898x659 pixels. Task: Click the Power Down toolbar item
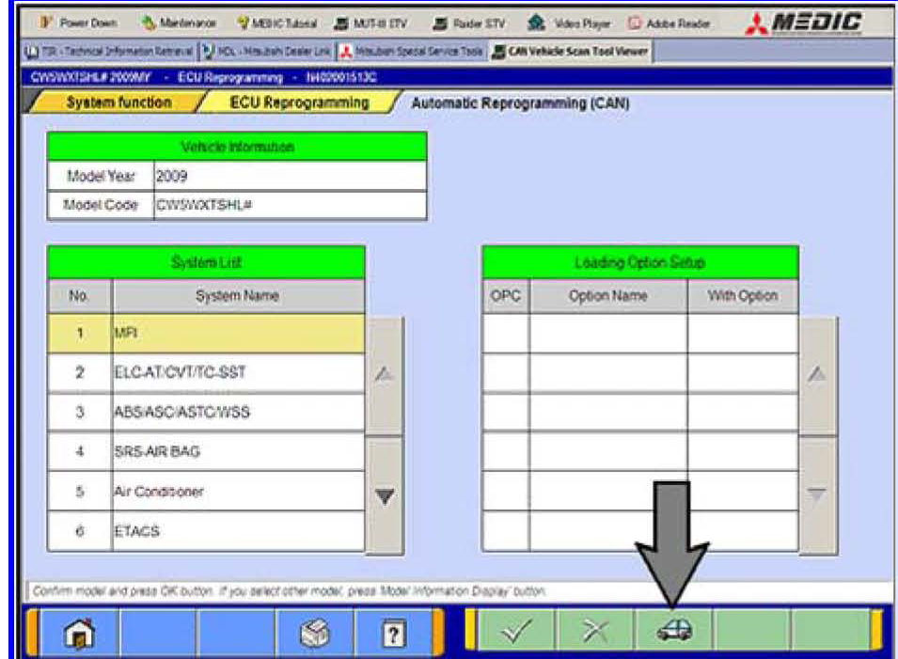click(x=65, y=24)
